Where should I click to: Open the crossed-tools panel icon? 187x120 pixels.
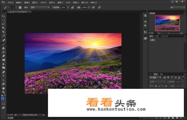point(145,32)
